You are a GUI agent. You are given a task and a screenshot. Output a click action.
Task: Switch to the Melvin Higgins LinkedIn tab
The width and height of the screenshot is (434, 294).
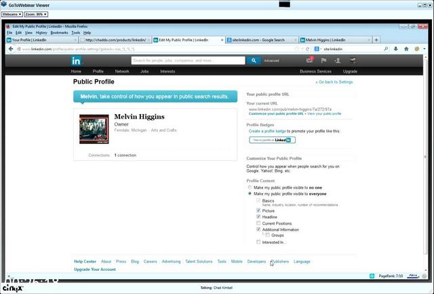click(x=335, y=40)
